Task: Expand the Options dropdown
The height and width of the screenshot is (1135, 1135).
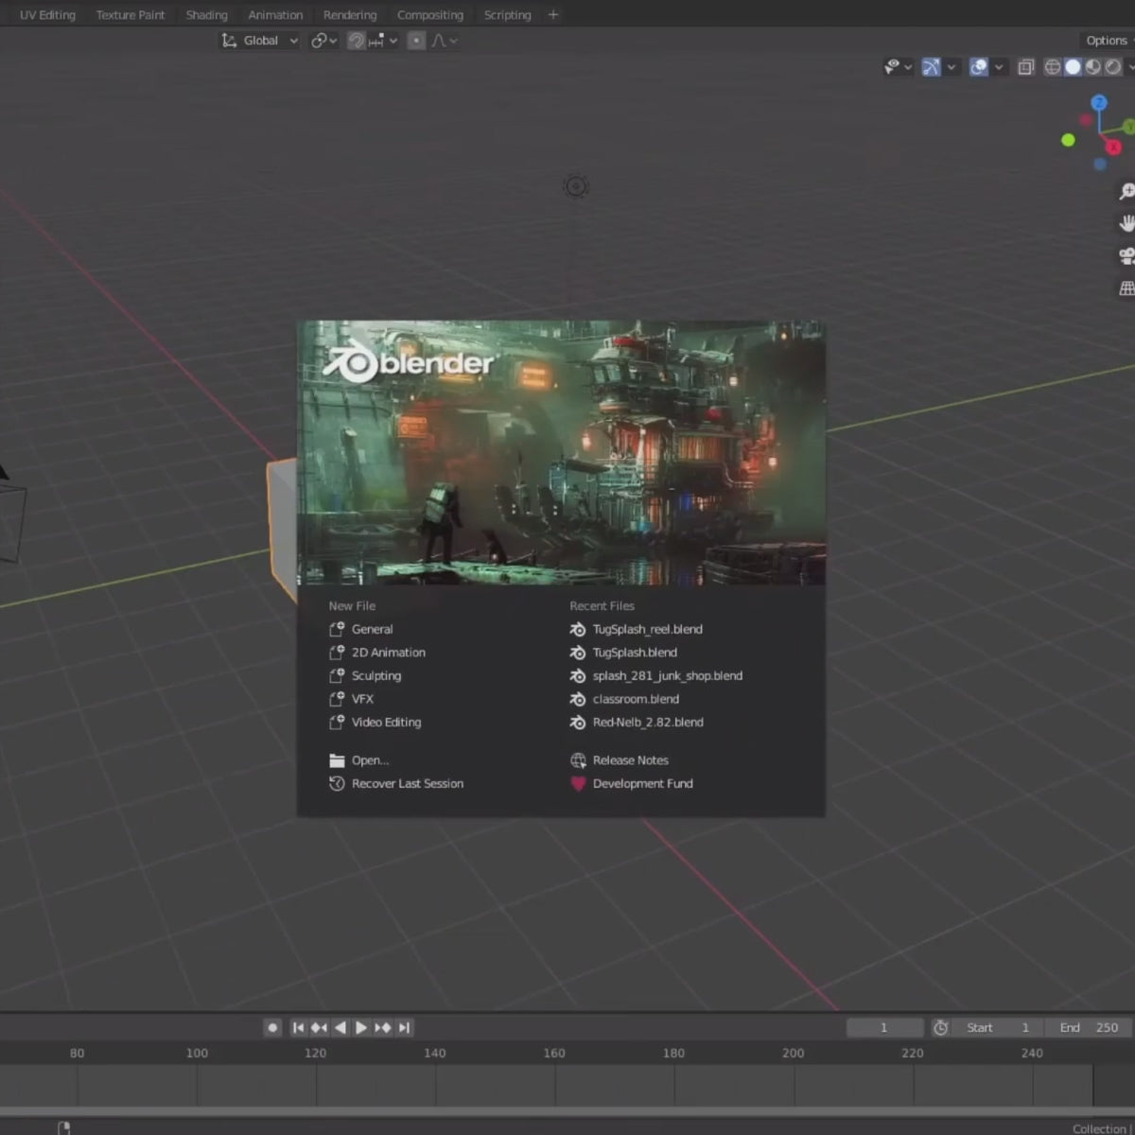Action: 1107,41
